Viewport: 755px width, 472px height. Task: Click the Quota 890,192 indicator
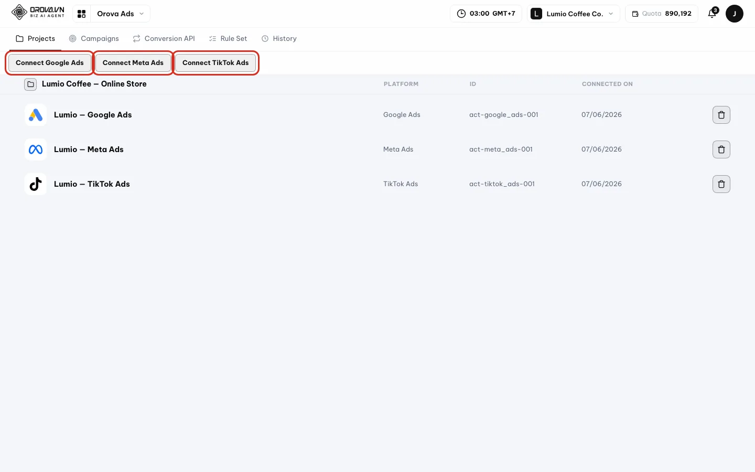(x=661, y=14)
